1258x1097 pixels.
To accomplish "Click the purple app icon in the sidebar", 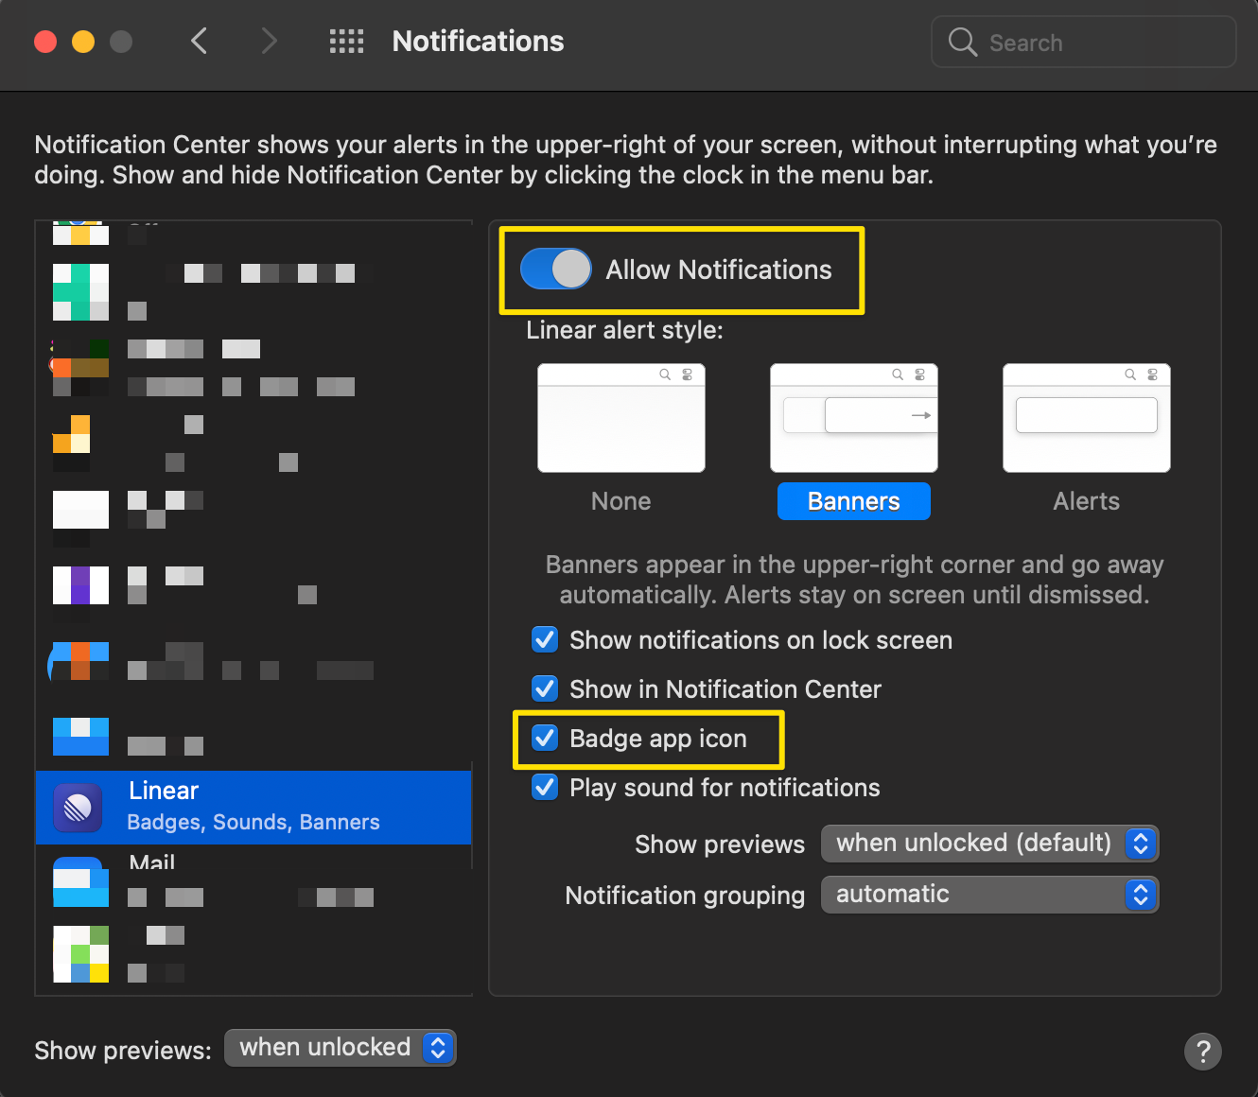I will (x=79, y=584).
